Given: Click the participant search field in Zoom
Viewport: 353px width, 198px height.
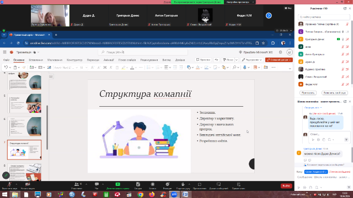Looking at the screenshot, I should click(324, 17).
